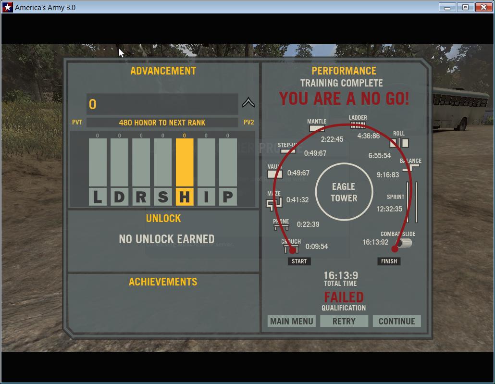Click the START course marker
The height and width of the screenshot is (384, 495).
click(299, 261)
